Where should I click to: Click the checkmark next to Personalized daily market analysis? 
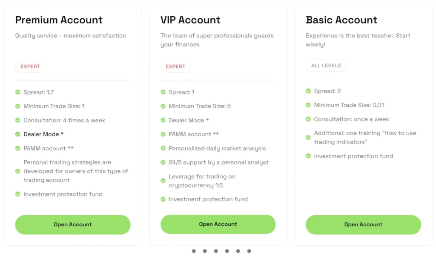(163, 148)
